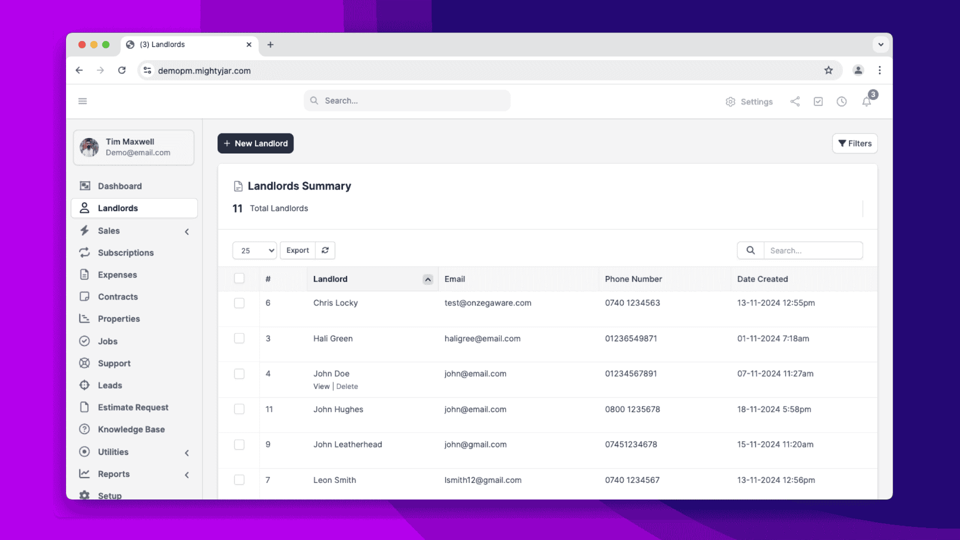
Task: Open Settings gear icon in top bar
Action: click(x=730, y=101)
